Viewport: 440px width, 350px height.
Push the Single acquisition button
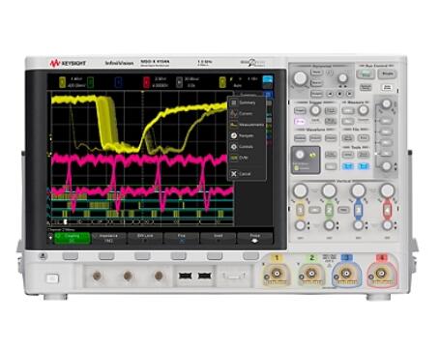tap(388, 73)
